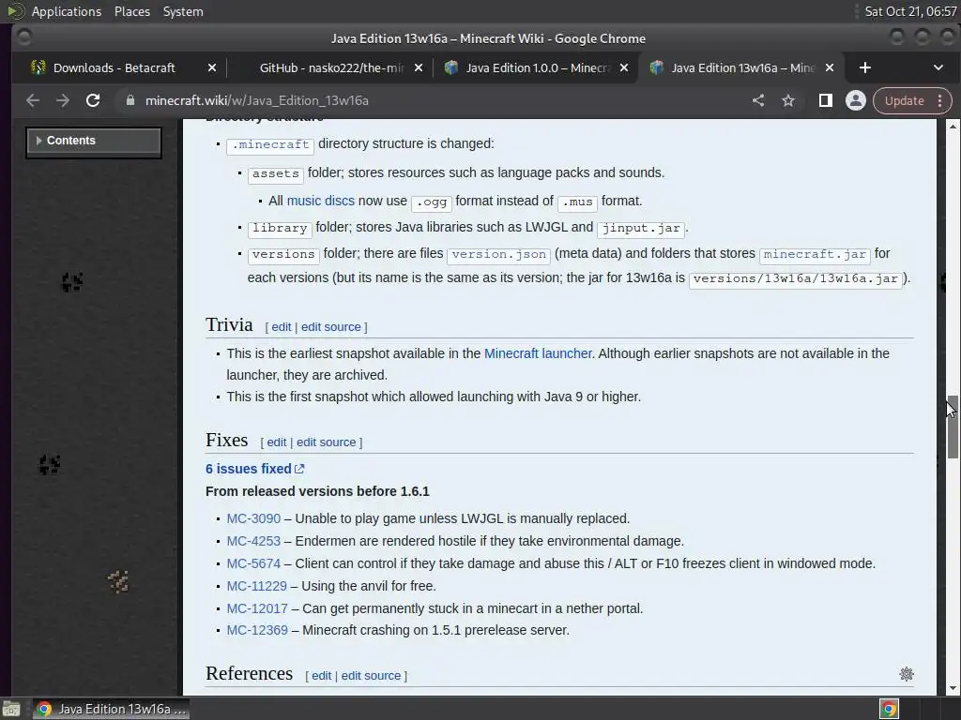
Task: Click the scrollbar down arrow
Action: (953, 688)
